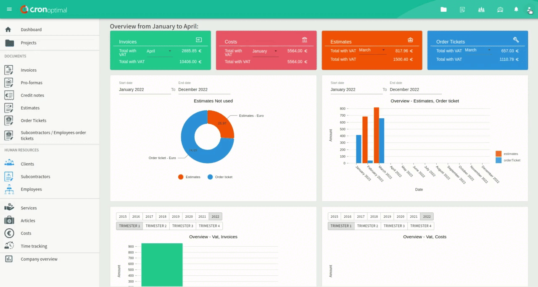Open the notifications bell
The width and height of the screenshot is (538, 287).
tap(516, 9)
